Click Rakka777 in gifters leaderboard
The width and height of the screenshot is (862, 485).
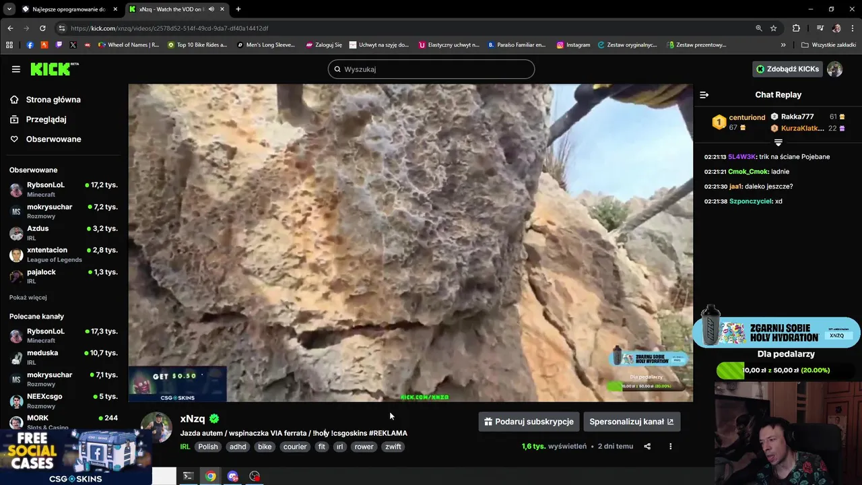tap(797, 117)
